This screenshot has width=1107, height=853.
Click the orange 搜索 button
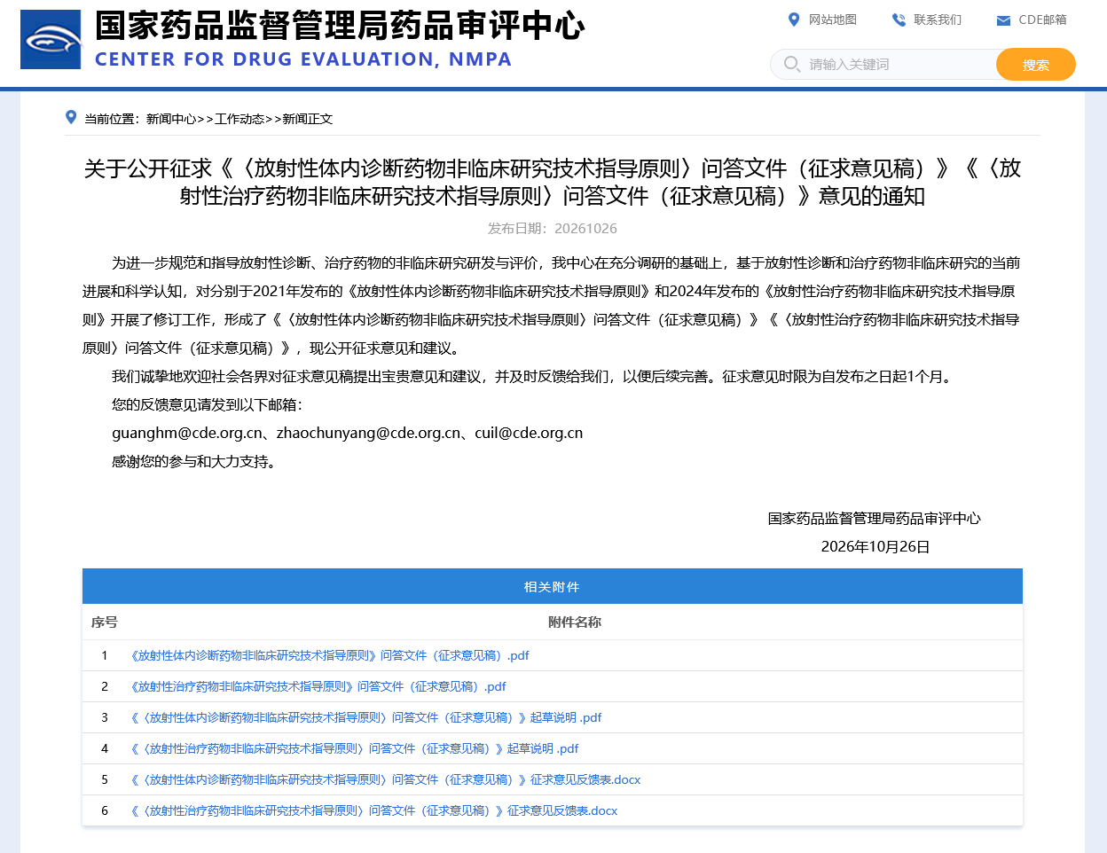coord(1036,65)
